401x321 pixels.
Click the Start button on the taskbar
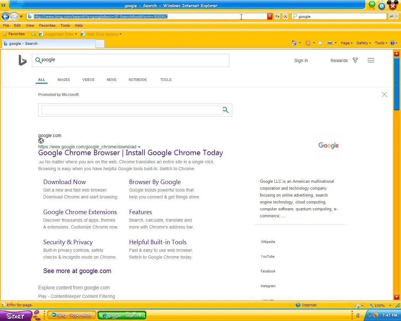point(15,316)
